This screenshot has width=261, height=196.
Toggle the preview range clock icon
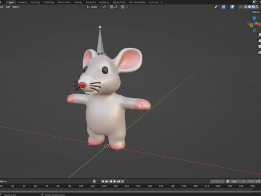click(x=228, y=181)
